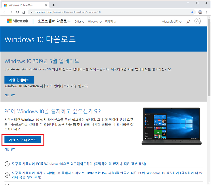Expand the 설치 미디어 만들기 section
211x185 pixels.
coord(104,175)
